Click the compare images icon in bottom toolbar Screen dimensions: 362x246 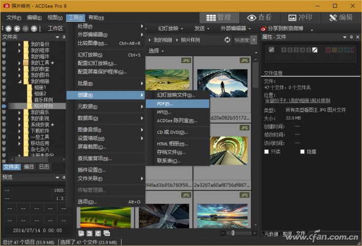[107, 233]
